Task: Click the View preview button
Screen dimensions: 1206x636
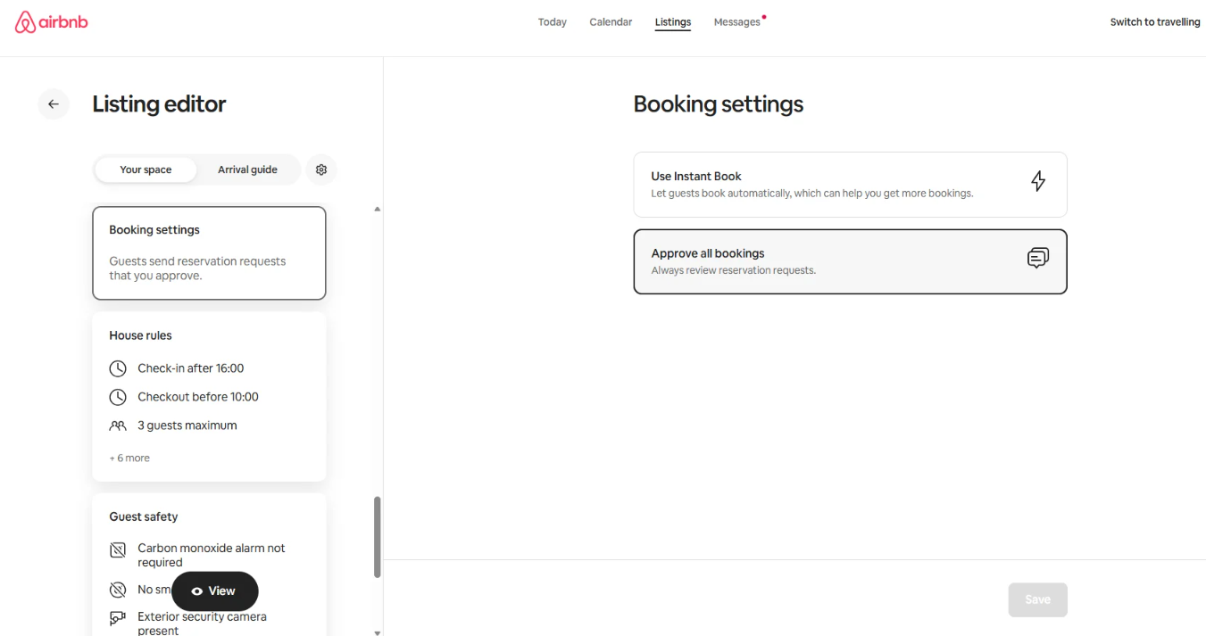Action: click(x=214, y=591)
